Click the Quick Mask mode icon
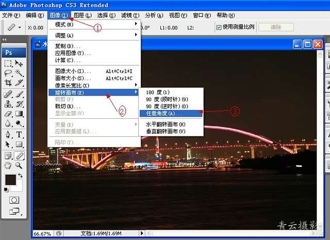Screen dimensions: 330x240 pos(14,199)
